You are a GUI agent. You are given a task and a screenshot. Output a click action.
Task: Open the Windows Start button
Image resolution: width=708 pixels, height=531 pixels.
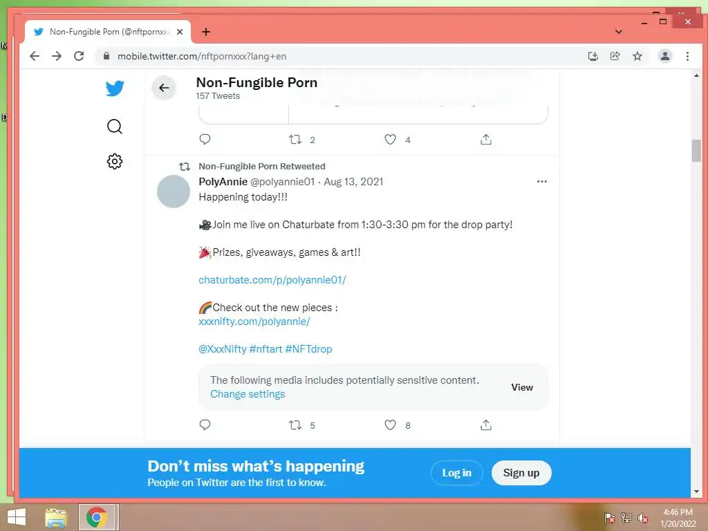point(17,517)
